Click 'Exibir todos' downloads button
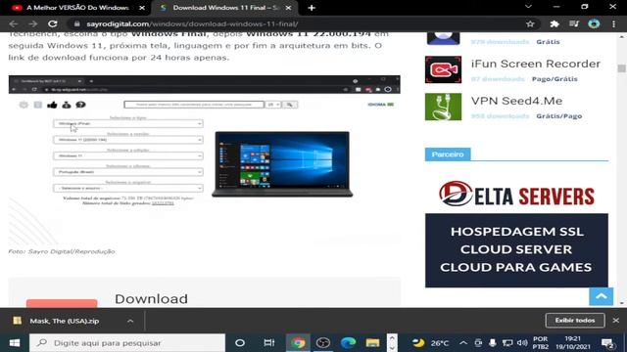 575,321
